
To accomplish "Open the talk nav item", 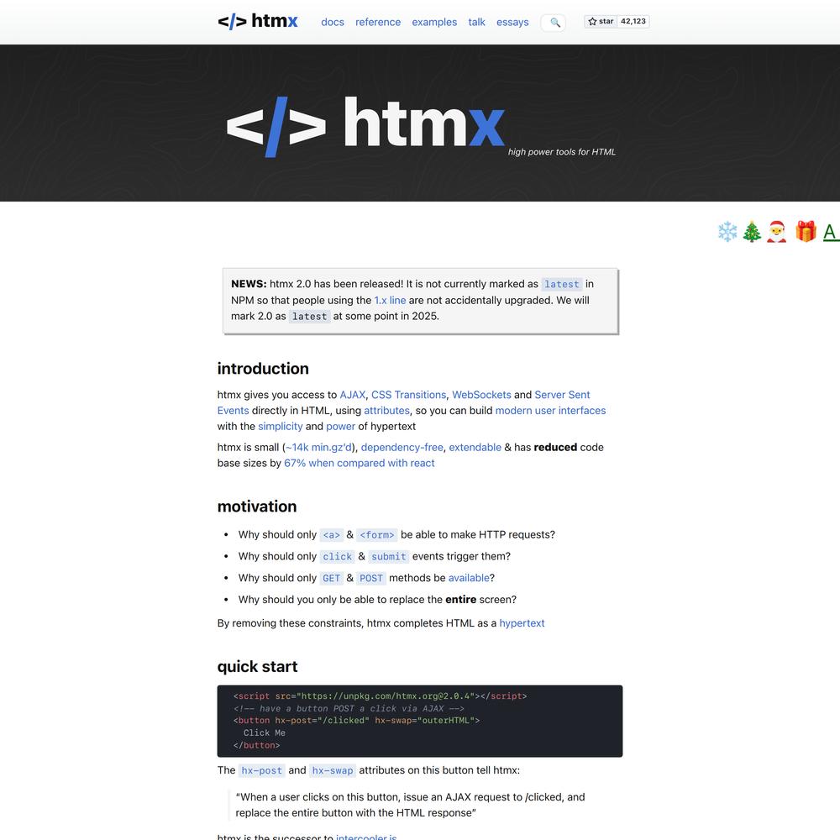I will pos(476,22).
